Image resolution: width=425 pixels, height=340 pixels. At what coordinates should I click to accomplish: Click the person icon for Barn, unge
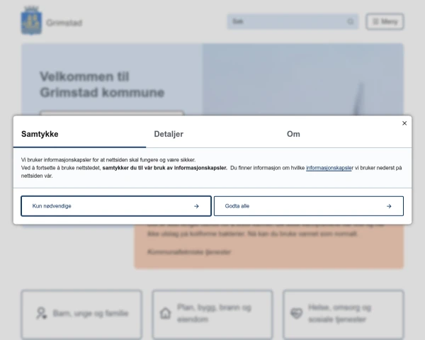42,313
